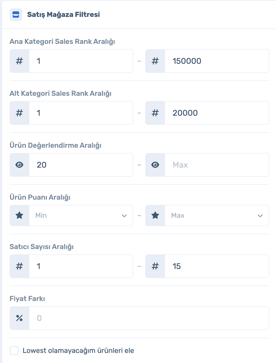Click the hash icon beside the seller count 15
The width and height of the screenshot is (276, 363).
point(155,266)
